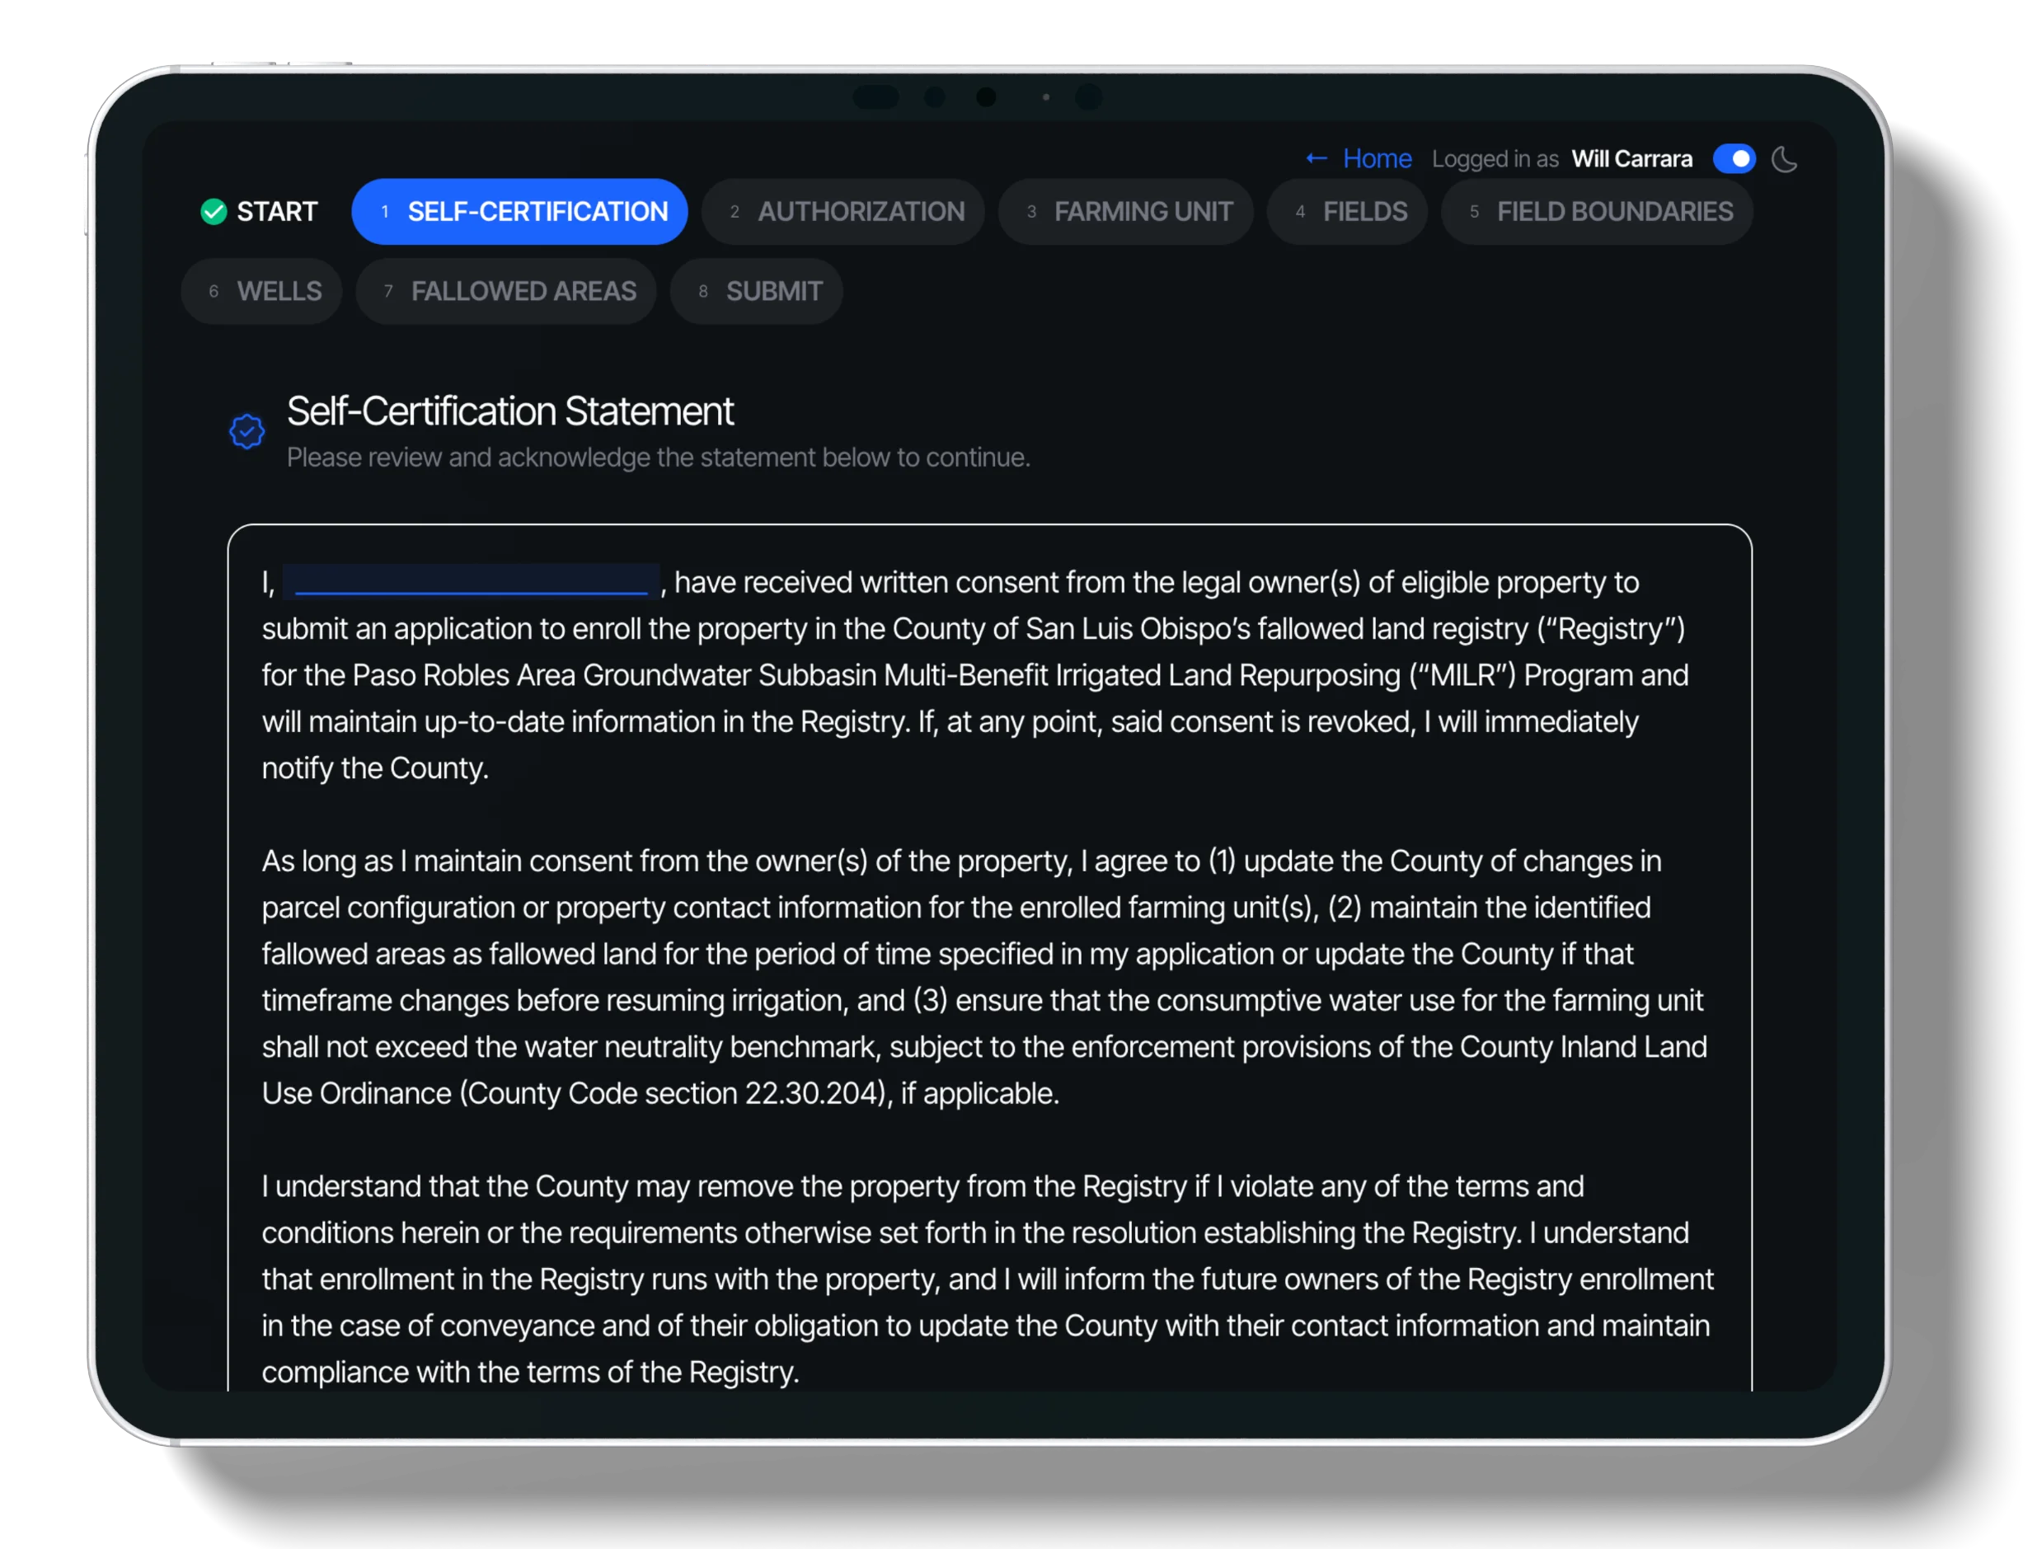The image size is (2037, 1549).
Task: Select the SELF-CERTIFICATION step
Action: click(519, 211)
